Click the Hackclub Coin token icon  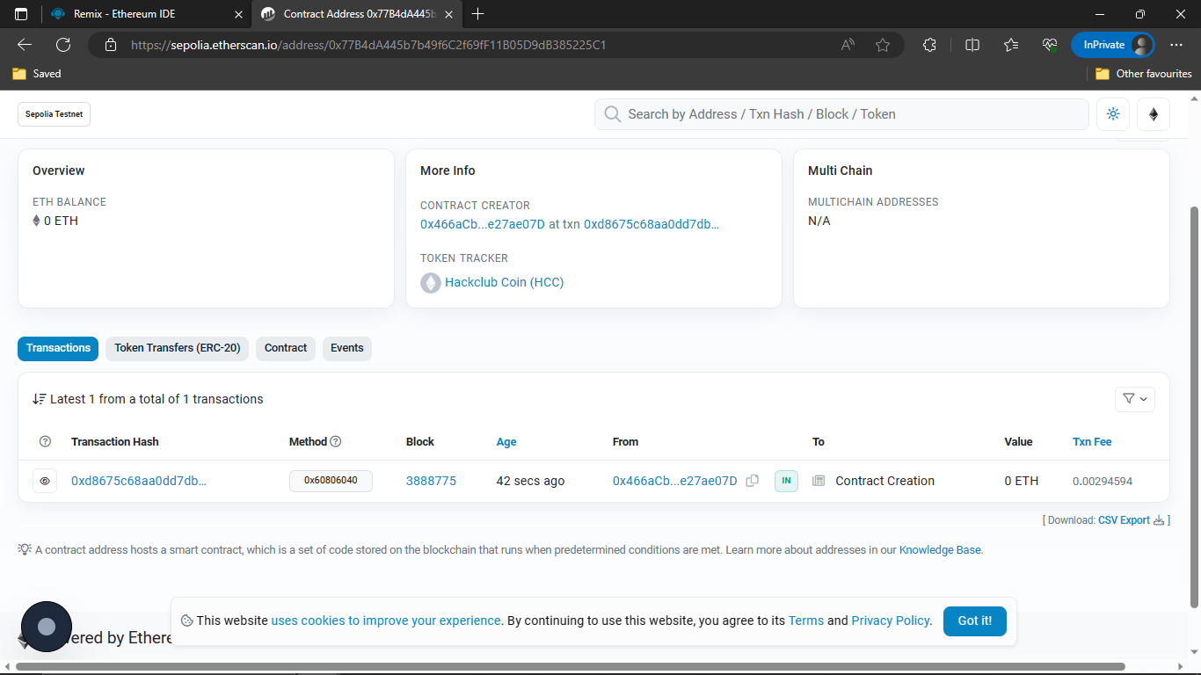coord(431,283)
